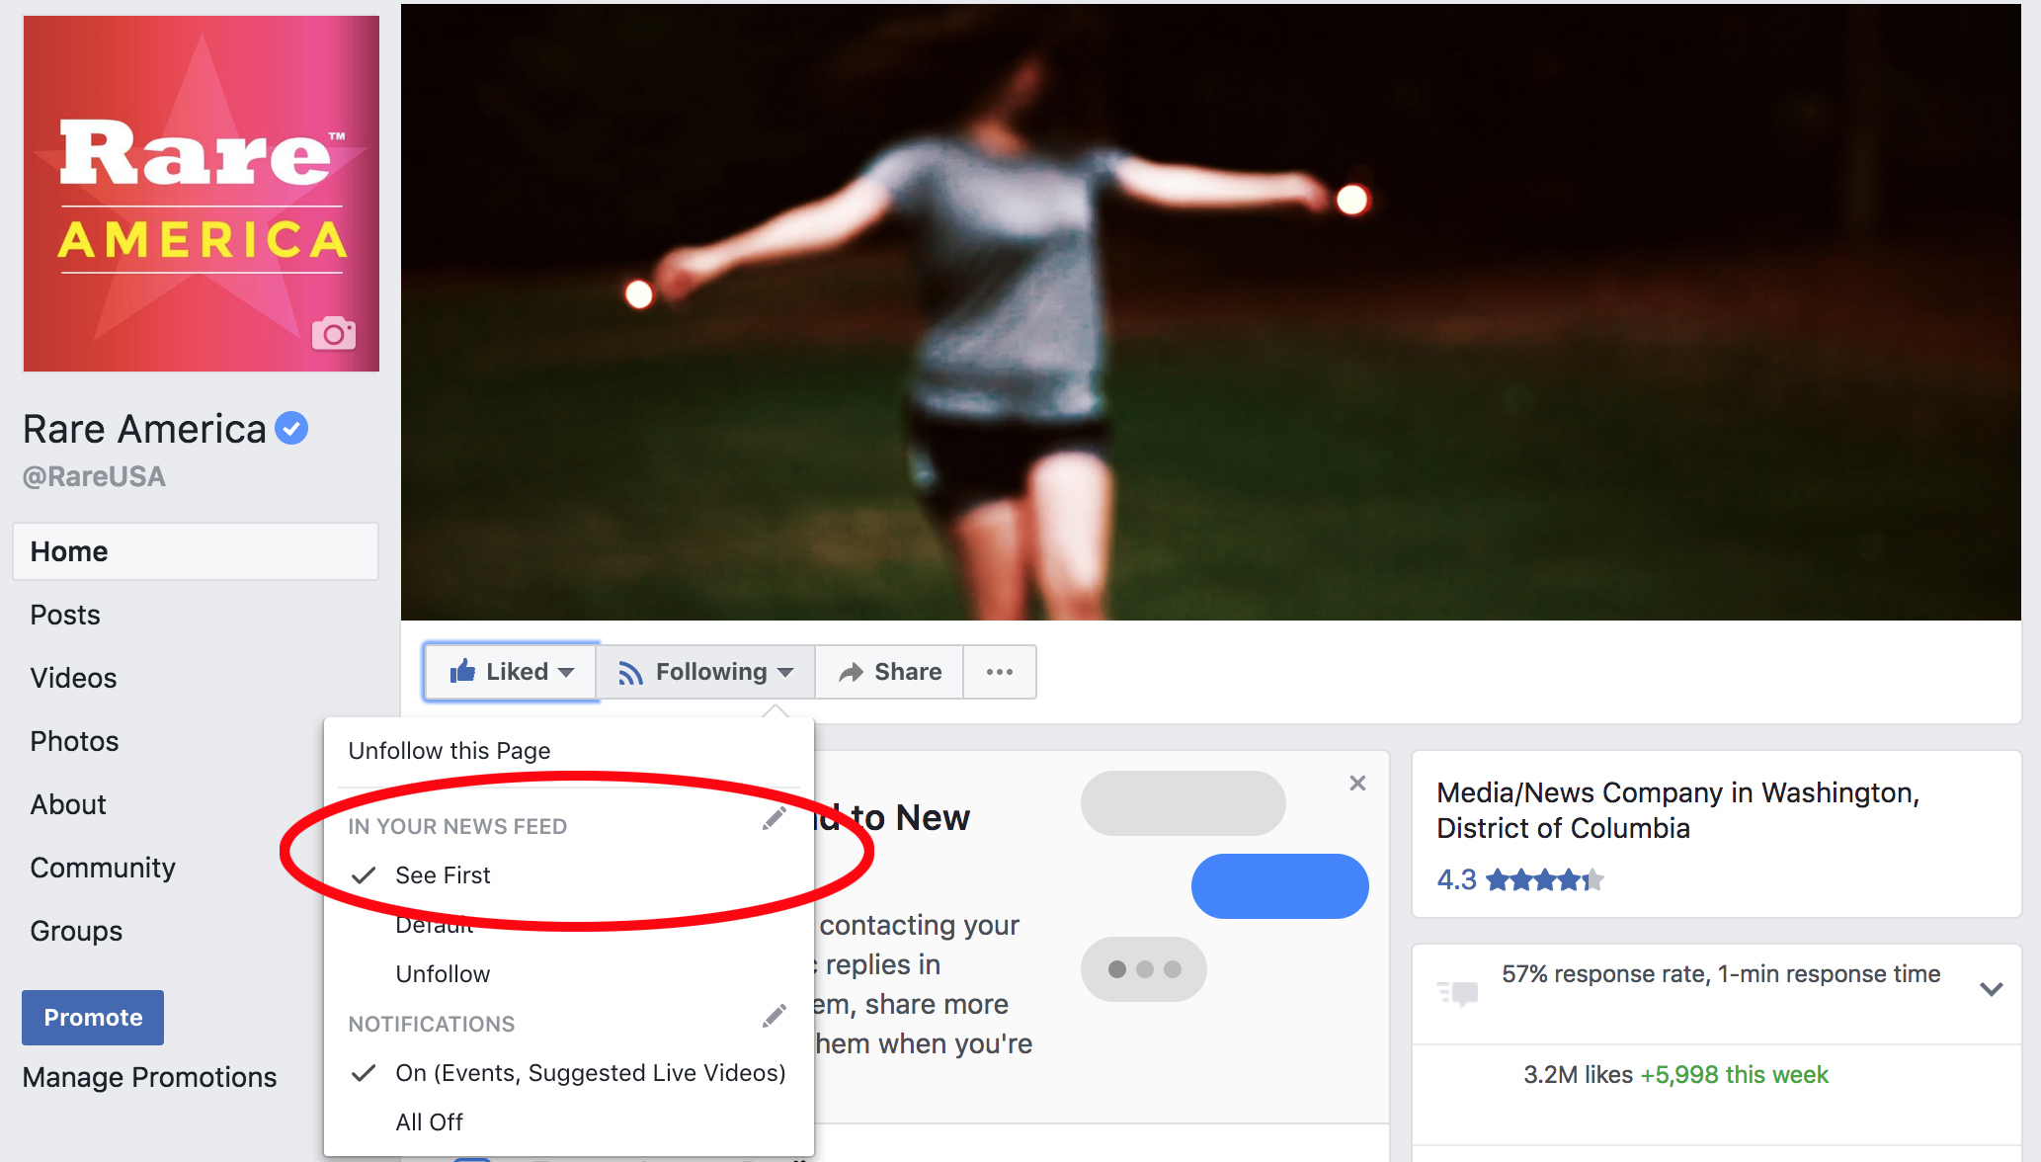Screen dimensions: 2041x1162
Task: Click the cover photo image
Action: coord(1210,311)
